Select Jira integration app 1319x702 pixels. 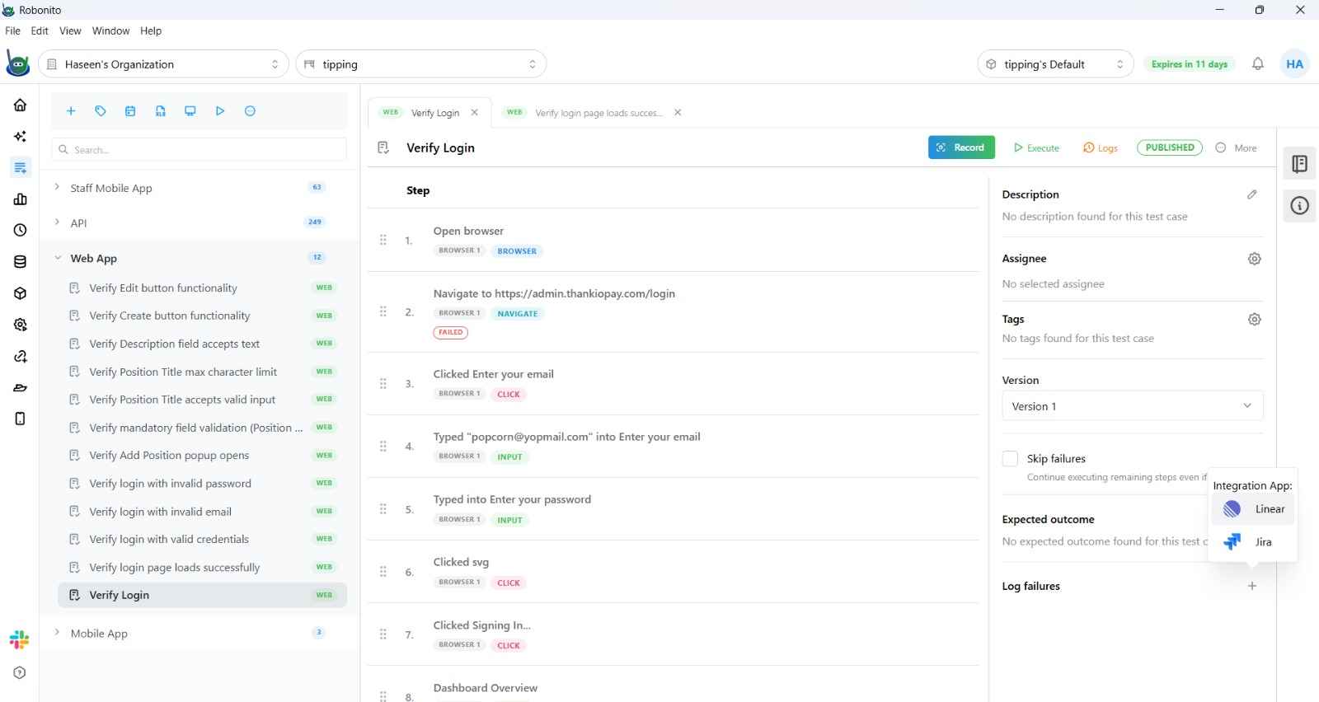[x=1253, y=542]
